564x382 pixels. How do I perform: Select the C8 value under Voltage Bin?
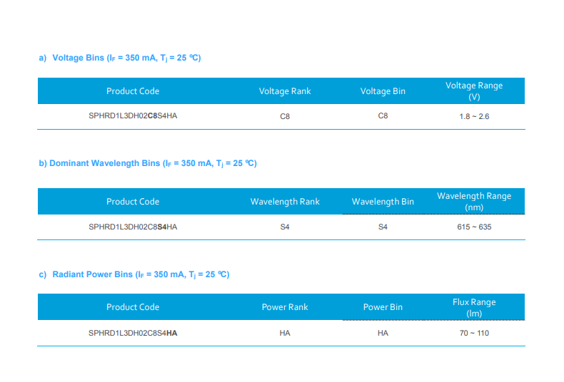[x=383, y=116]
